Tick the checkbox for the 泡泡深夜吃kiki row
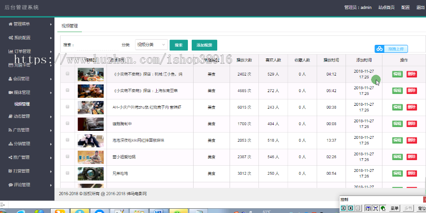426x213 pixels. pos(67,140)
